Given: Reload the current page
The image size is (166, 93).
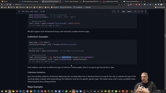Looking at the screenshot, I should pyautogui.click(x=8, y=5).
